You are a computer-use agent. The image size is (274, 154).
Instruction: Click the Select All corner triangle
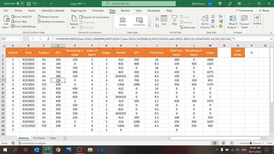click(3, 46)
